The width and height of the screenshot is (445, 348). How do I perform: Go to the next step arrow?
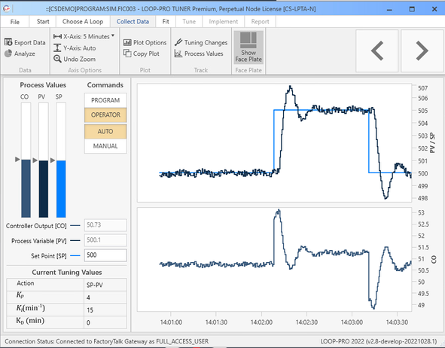point(422,50)
